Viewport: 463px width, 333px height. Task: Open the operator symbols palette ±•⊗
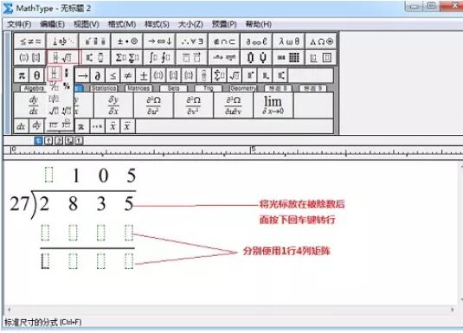(127, 42)
